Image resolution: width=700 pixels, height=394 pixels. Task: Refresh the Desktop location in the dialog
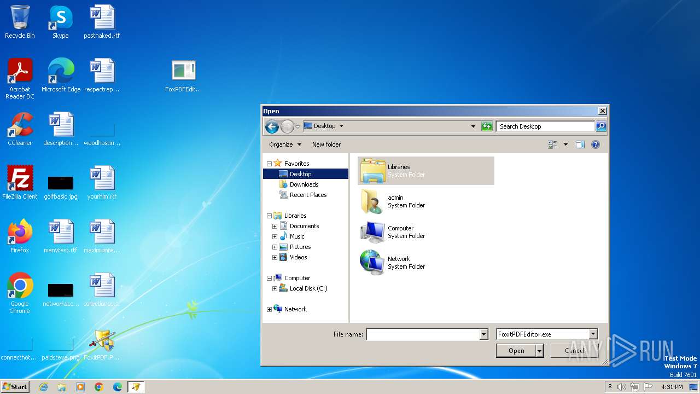point(487,126)
